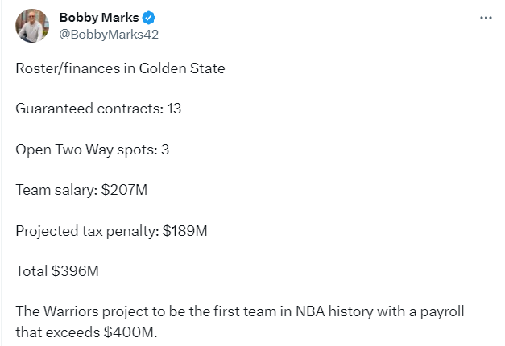Click the "that exceeds $400M." text line
The height and width of the screenshot is (346, 505).
pos(86,331)
